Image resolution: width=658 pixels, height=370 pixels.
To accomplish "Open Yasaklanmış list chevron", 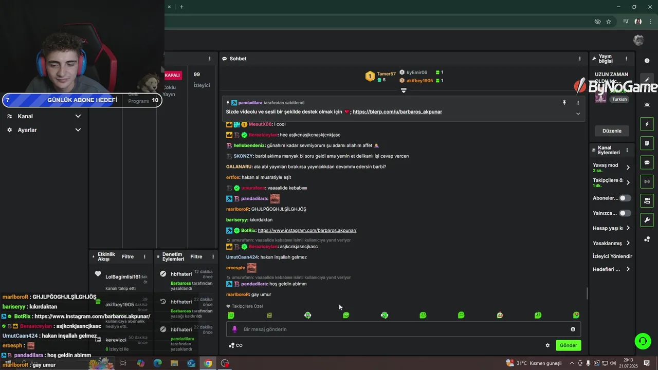I will coord(628,243).
